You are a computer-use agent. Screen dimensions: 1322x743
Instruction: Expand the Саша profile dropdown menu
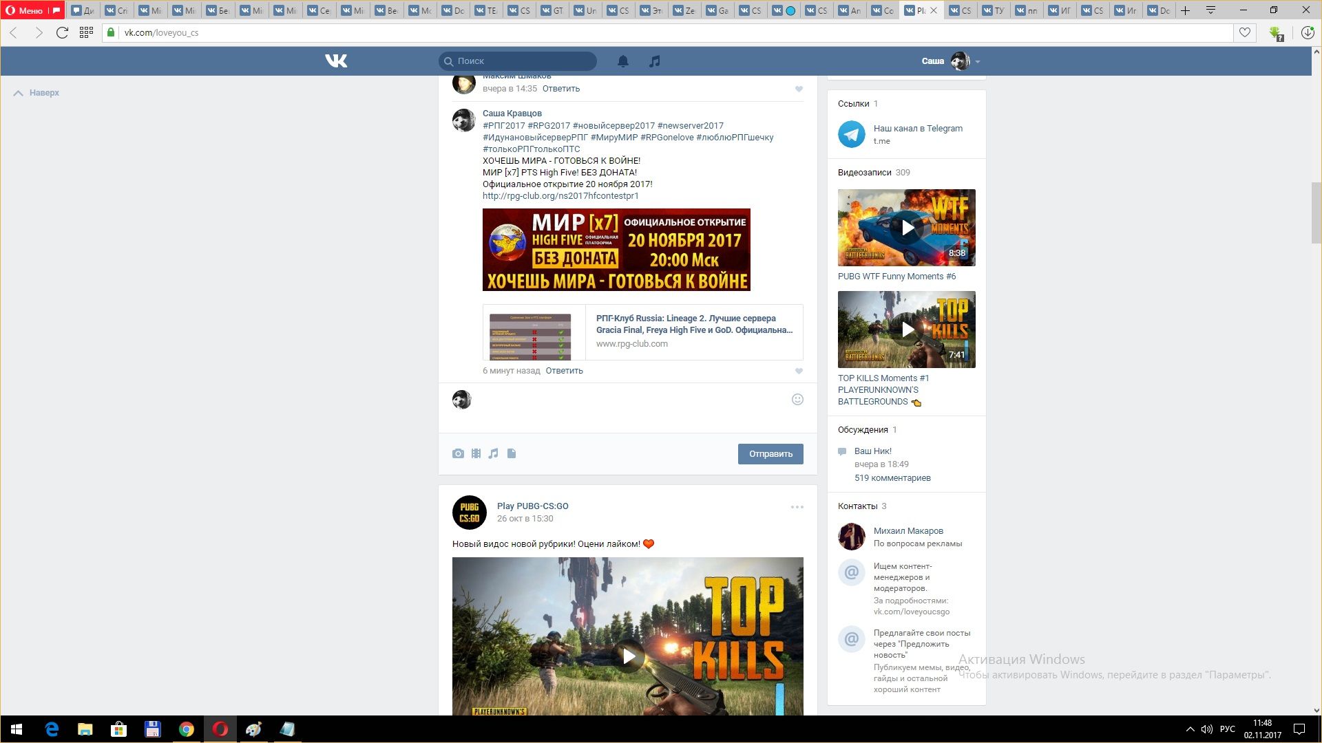(977, 61)
